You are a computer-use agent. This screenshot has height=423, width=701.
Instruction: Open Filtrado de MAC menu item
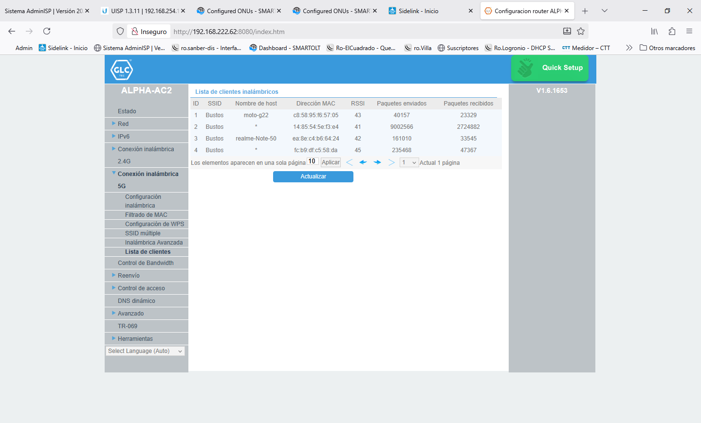click(146, 215)
